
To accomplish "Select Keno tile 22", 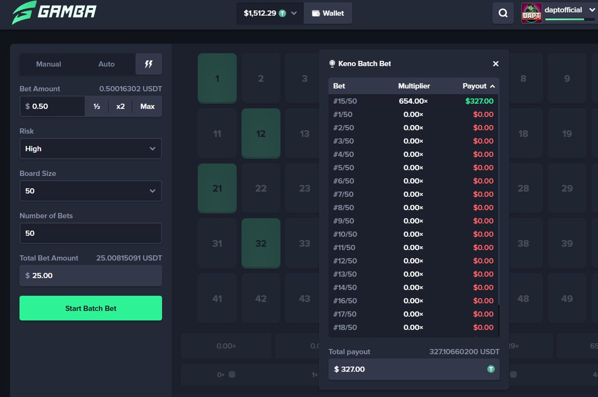I will pyautogui.click(x=261, y=188).
